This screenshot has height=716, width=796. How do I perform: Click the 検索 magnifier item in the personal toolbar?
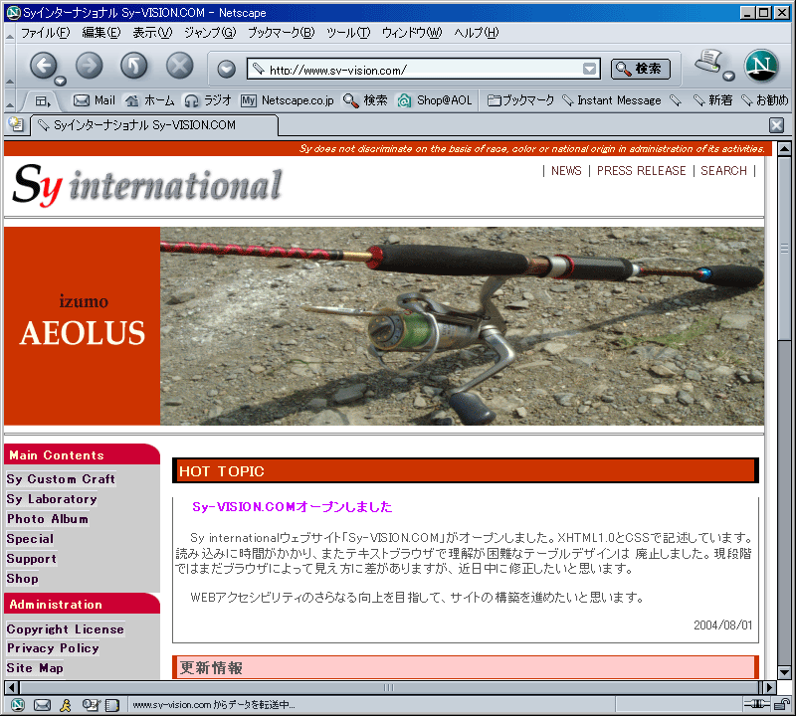(365, 100)
